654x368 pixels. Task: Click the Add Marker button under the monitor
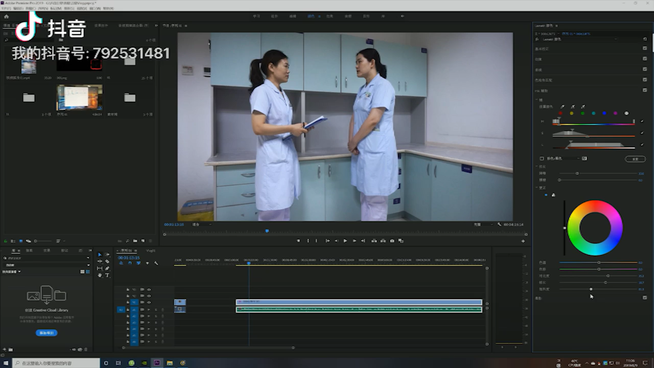click(298, 241)
